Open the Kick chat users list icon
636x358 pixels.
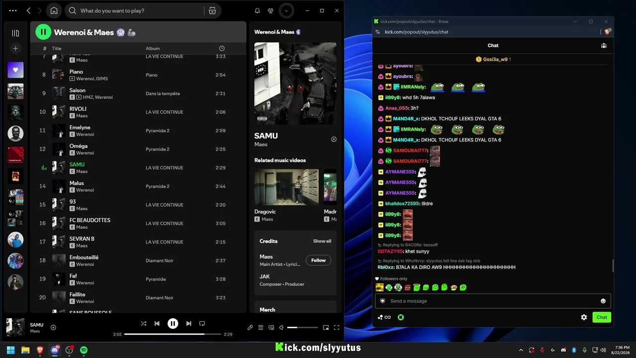pos(604,45)
